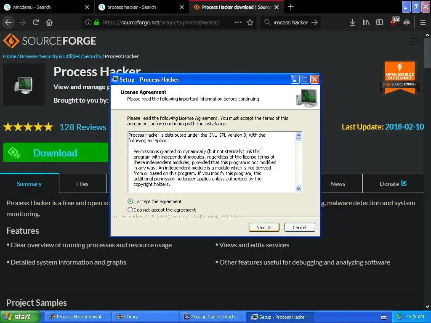
Task: Open Security & Utilities breadcrumb link
Action: [x=60, y=56]
